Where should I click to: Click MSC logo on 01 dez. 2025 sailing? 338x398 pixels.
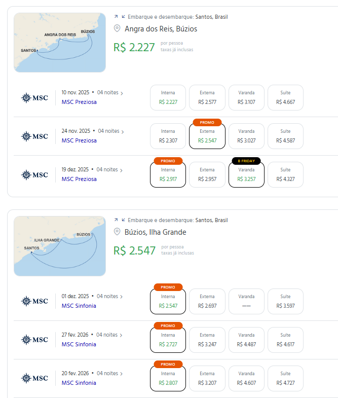click(x=35, y=301)
